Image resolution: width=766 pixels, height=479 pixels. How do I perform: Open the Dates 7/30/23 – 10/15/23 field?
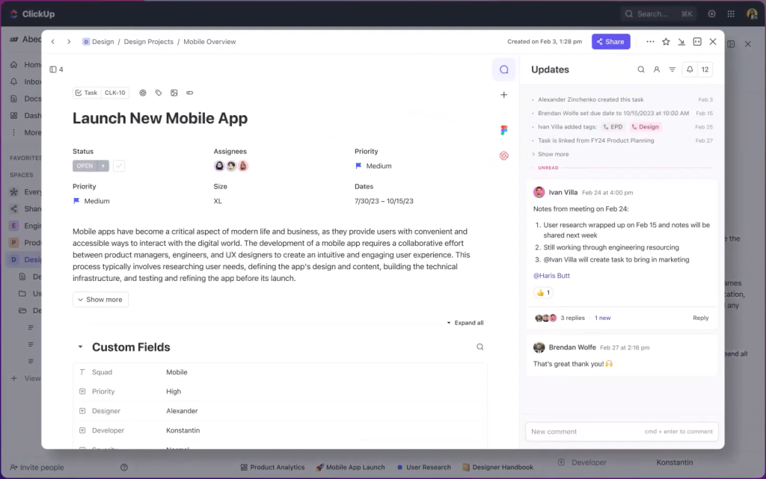384,201
